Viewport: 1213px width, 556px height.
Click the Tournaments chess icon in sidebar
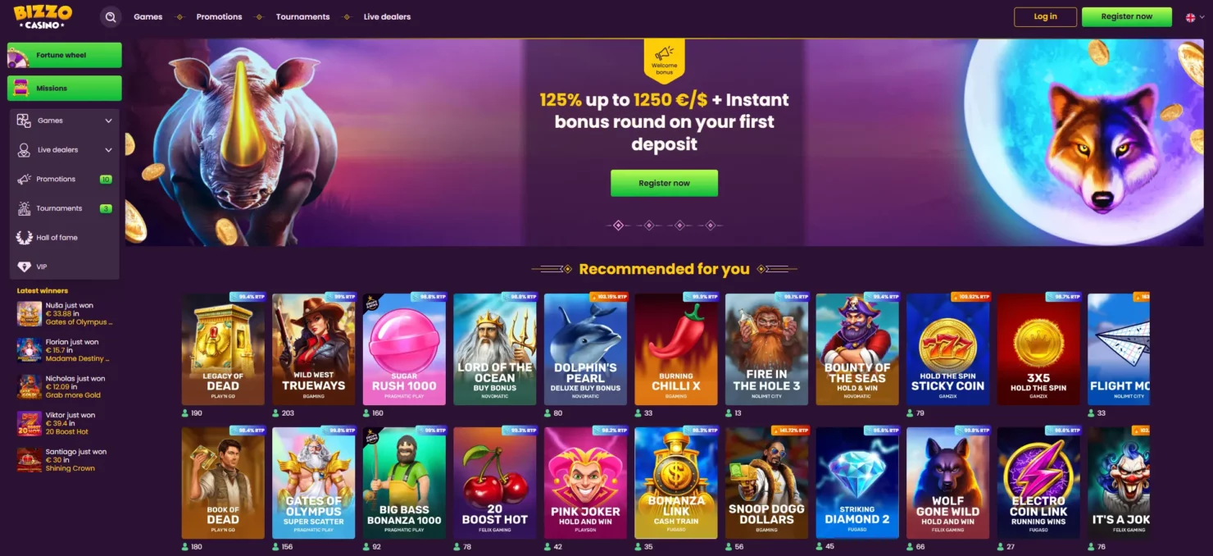[24, 208]
